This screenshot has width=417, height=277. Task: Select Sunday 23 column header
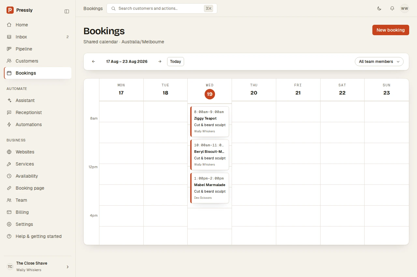(387, 90)
